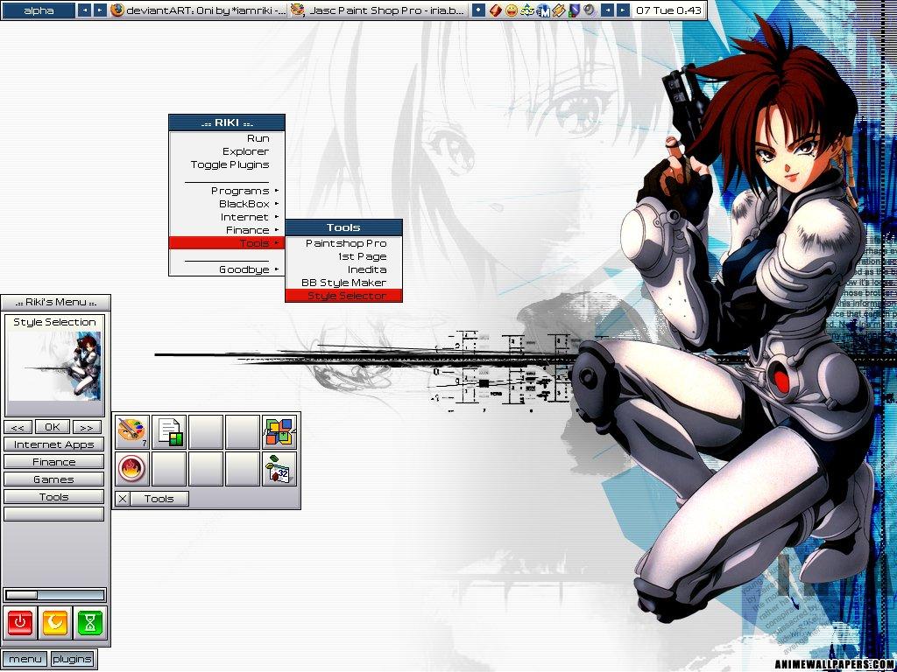Open 1st Page from Tools submenu
The image size is (897, 672).
click(343, 256)
